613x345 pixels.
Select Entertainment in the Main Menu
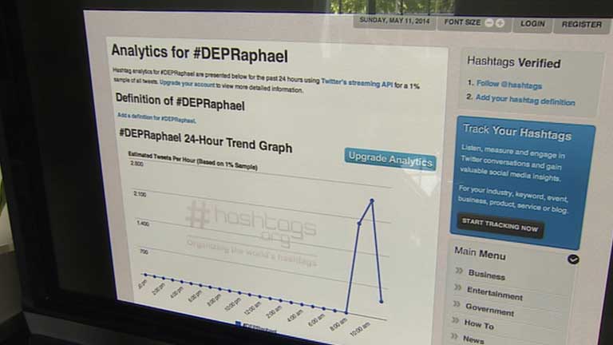coord(495,294)
